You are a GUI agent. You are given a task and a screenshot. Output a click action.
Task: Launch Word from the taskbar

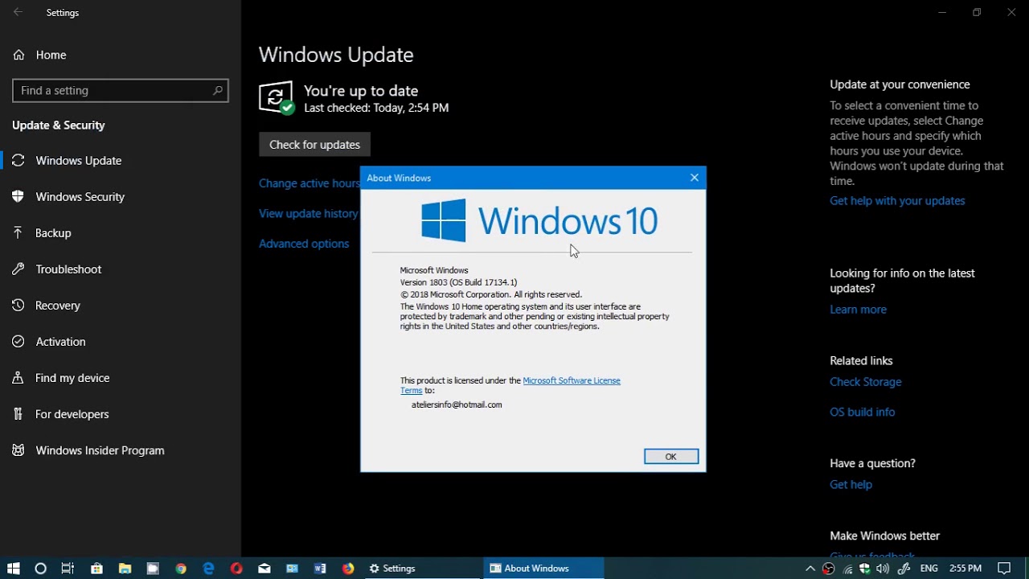tap(320, 569)
